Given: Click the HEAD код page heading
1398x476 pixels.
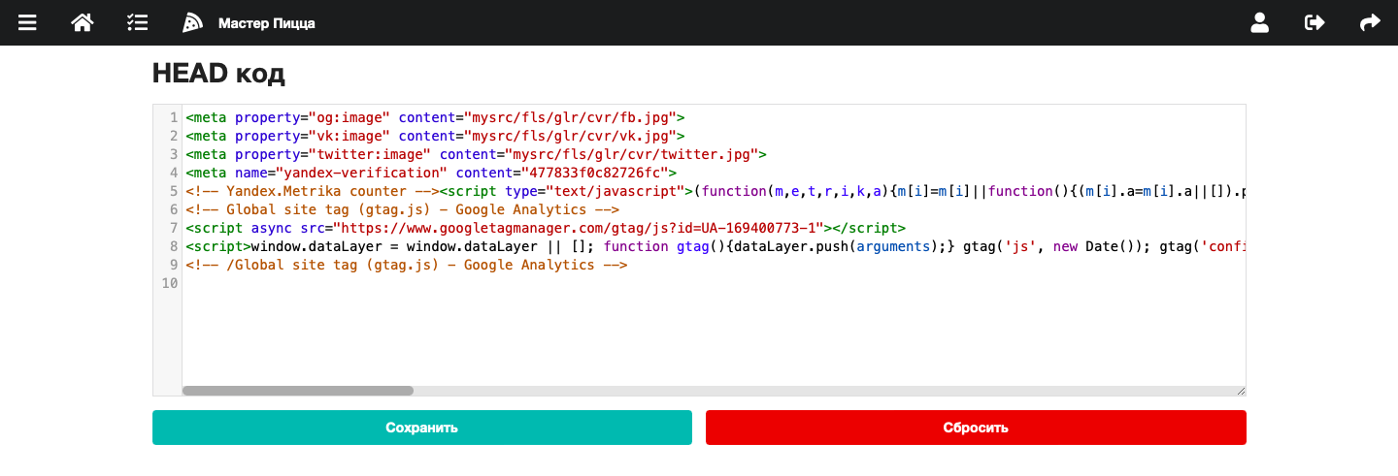Looking at the screenshot, I should [218, 74].
